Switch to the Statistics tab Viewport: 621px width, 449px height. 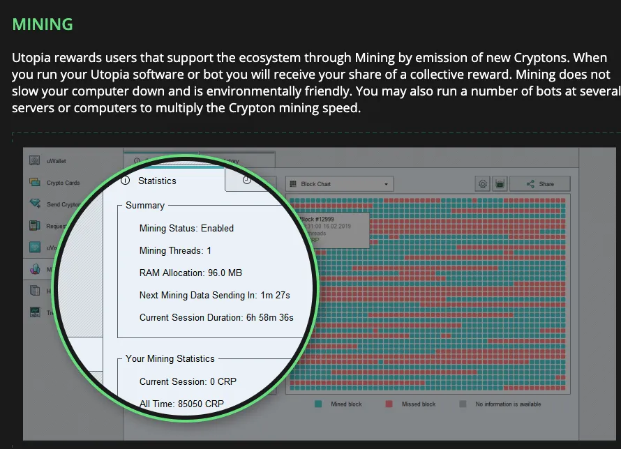(157, 181)
